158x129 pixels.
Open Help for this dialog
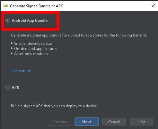[x=141, y=122]
